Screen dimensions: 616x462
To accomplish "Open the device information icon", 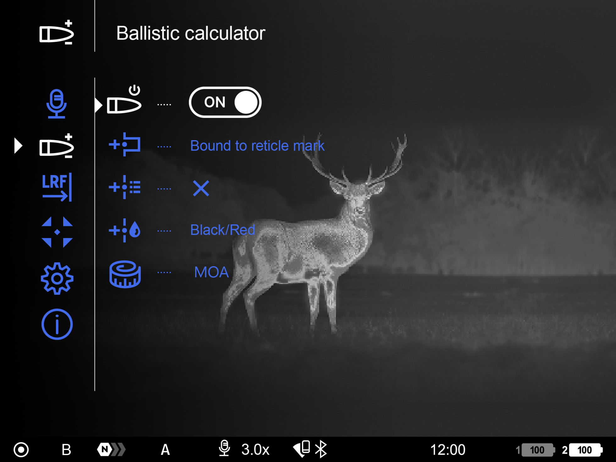I will pos(57,324).
